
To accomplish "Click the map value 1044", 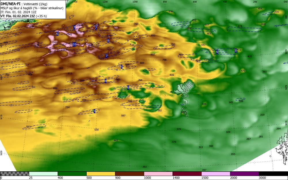I will [54, 42].
